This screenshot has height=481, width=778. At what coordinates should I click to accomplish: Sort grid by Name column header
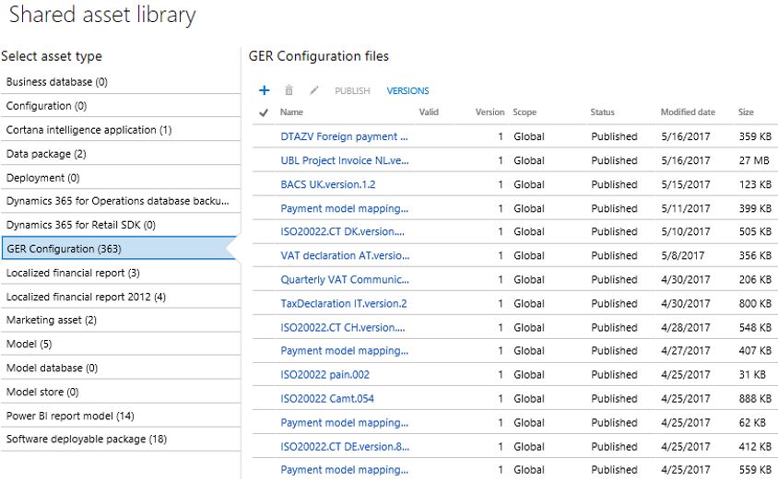click(291, 112)
